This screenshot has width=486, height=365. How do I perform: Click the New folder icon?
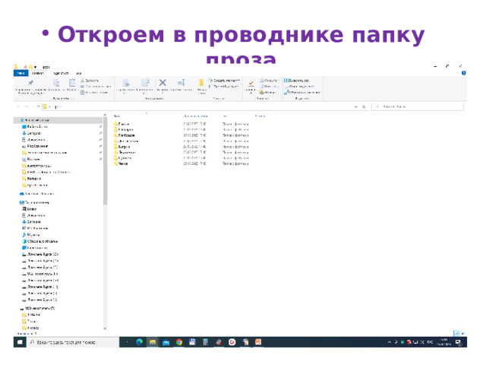point(201,83)
